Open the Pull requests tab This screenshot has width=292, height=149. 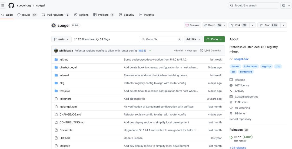pyautogui.click(x=56, y=15)
